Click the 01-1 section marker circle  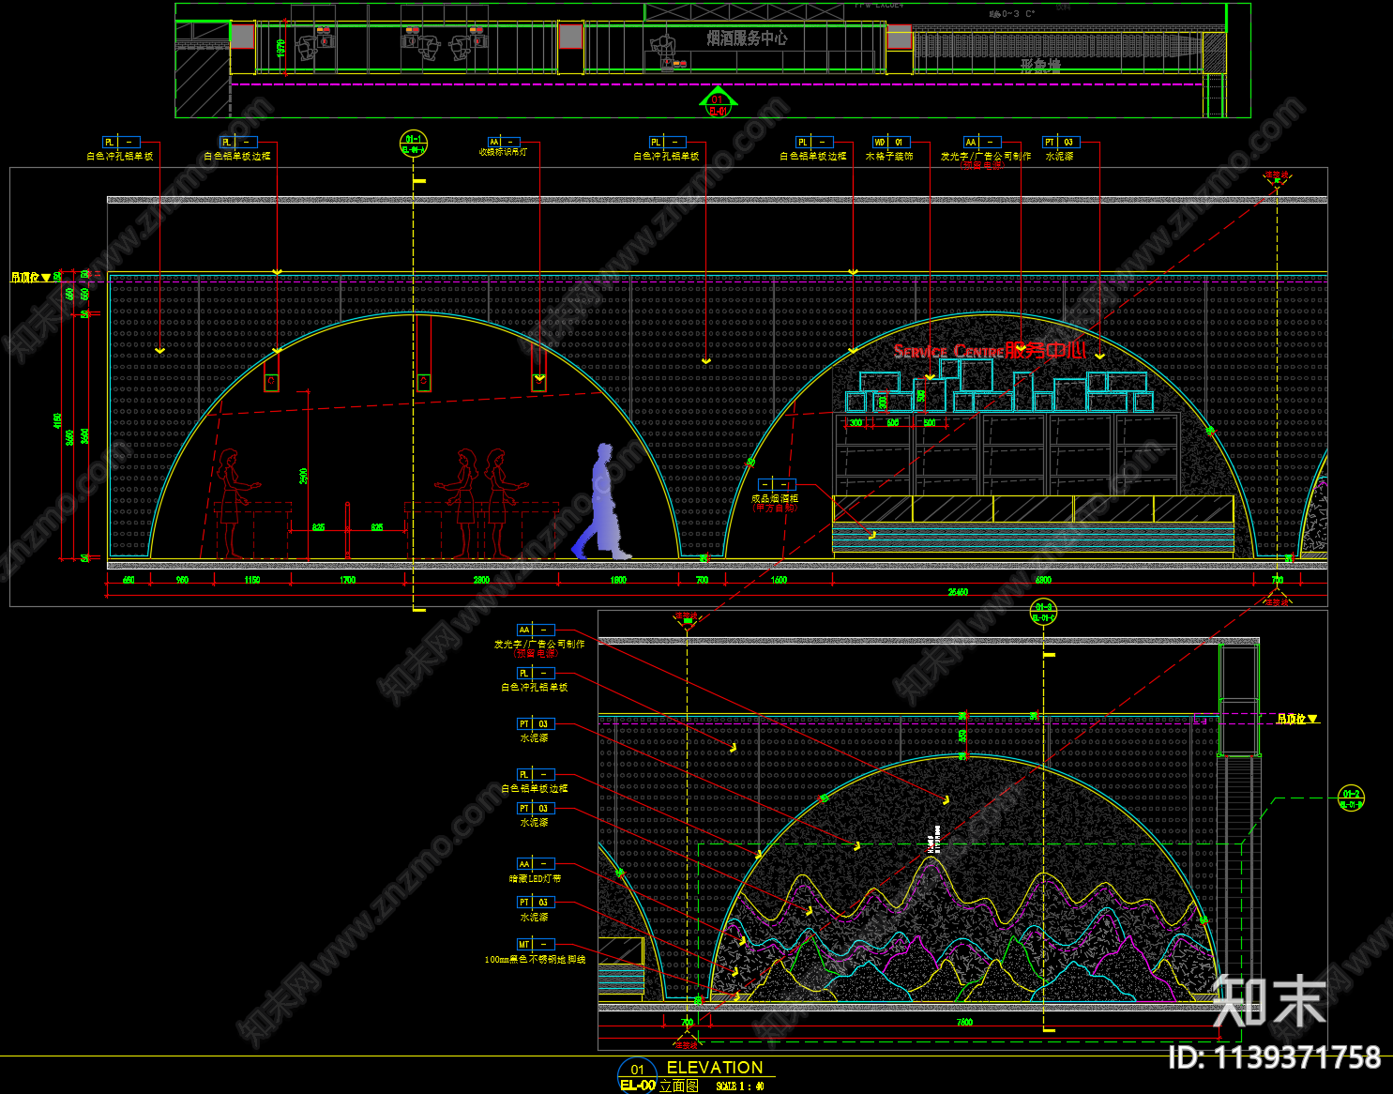(x=414, y=144)
